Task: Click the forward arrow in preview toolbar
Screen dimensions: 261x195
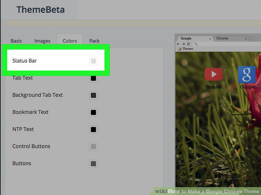Action: click(x=183, y=44)
